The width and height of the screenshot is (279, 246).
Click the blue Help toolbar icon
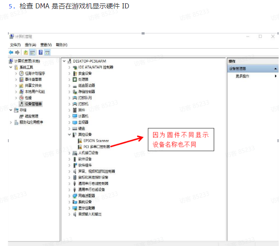41,52
